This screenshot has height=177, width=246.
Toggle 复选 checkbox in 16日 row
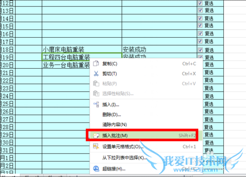[200, 33]
